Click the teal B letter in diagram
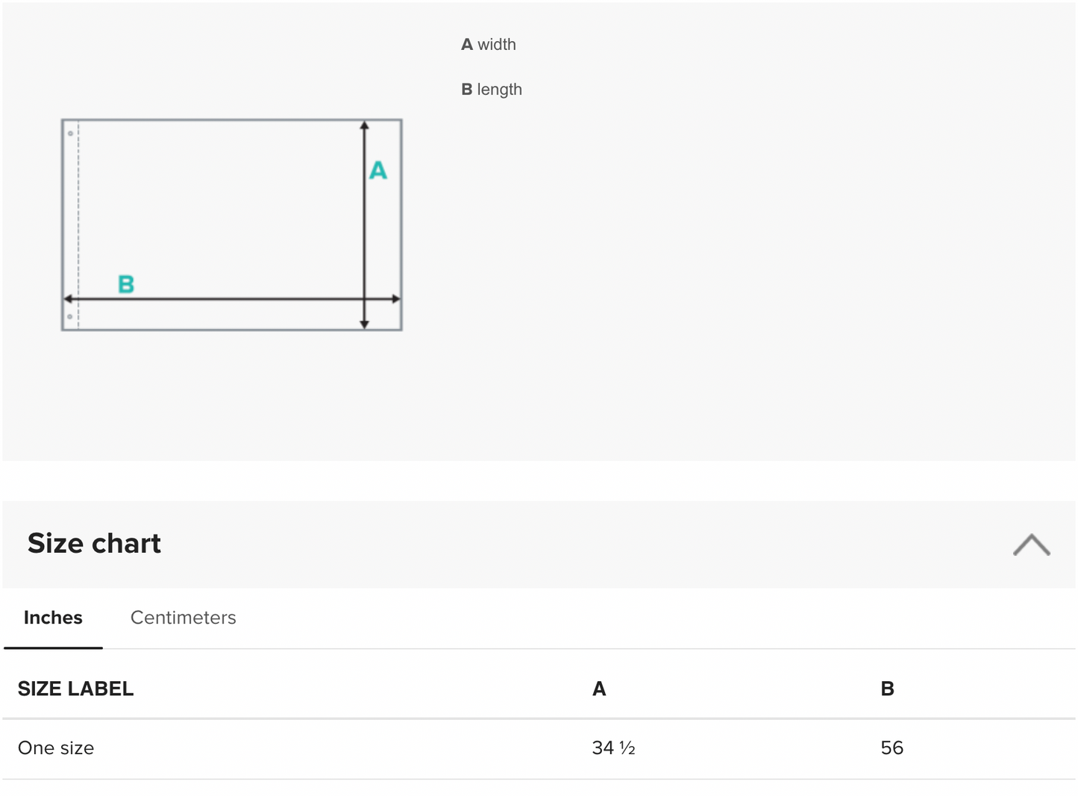 coord(126,284)
